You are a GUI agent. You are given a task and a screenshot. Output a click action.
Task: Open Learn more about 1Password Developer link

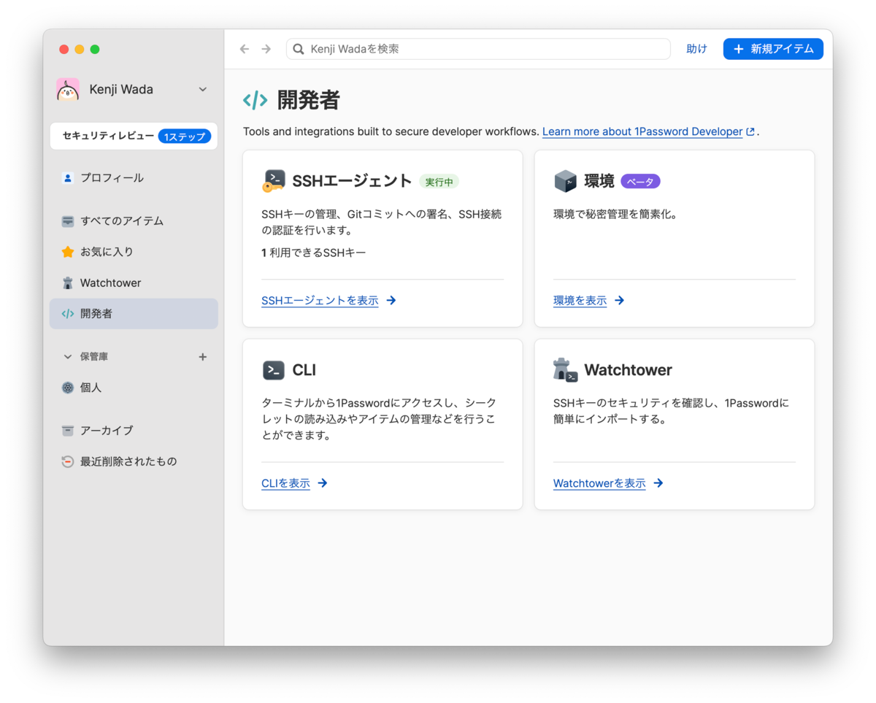642,131
